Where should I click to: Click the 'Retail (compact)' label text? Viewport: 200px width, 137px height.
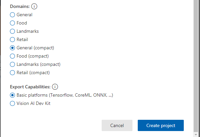click(33, 72)
